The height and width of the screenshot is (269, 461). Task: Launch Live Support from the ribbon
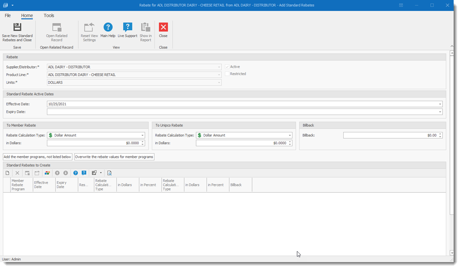127,30
